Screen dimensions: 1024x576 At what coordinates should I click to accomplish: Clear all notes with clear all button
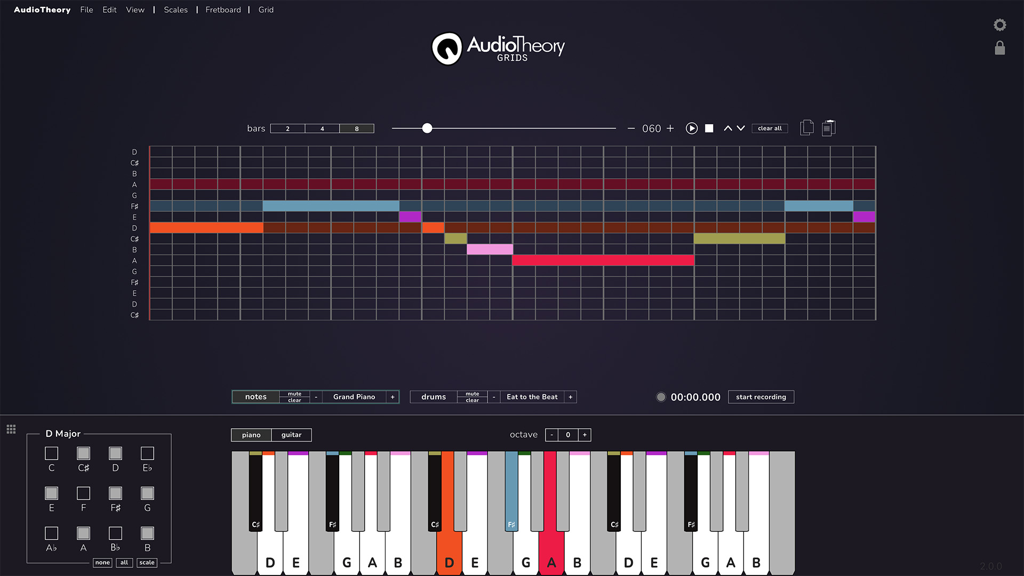770,128
